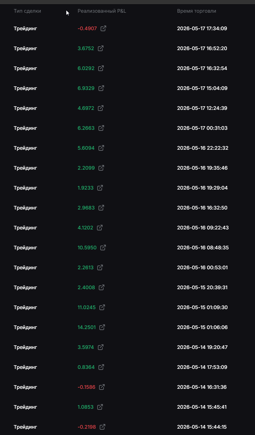Click share icon for 4.1202 trade
The height and width of the screenshot is (435, 255).
tap(100, 228)
